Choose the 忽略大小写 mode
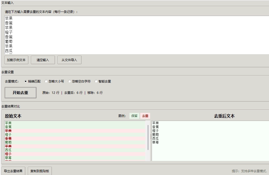 (x=46, y=81)
